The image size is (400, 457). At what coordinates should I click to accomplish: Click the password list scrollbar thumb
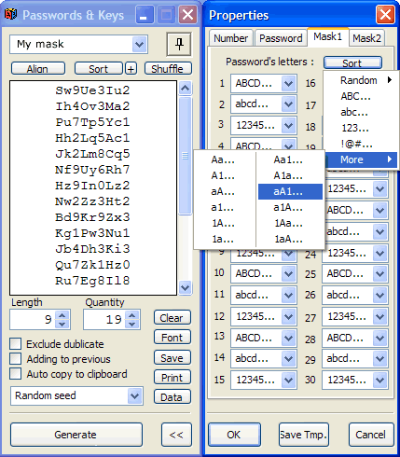[186, 156]
